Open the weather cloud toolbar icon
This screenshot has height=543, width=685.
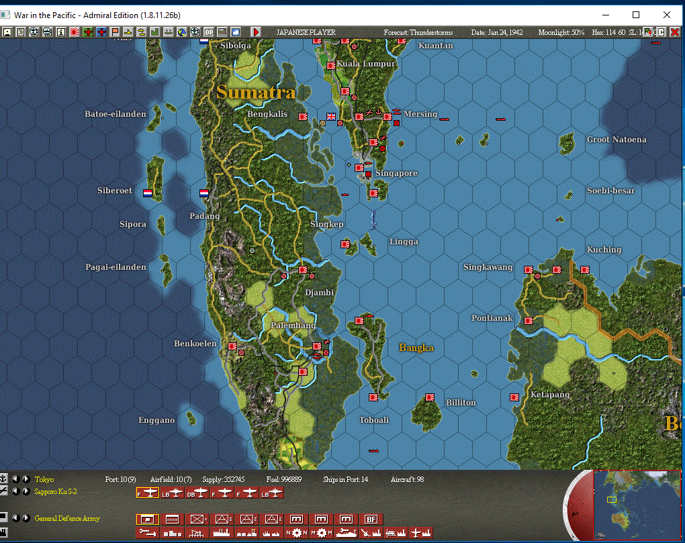click(x=236, y=32)
